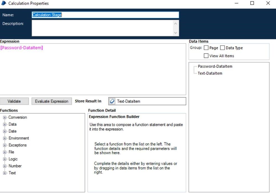Viewport: 276px width, 194px height.
Task: Click the Validate button
Action: (14, 101)
